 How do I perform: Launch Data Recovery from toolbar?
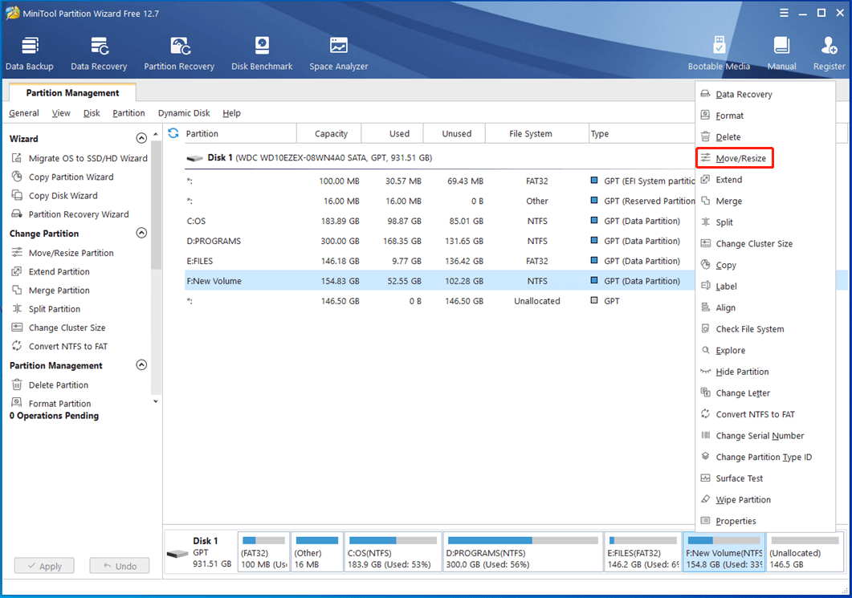(x=99, y=54)
